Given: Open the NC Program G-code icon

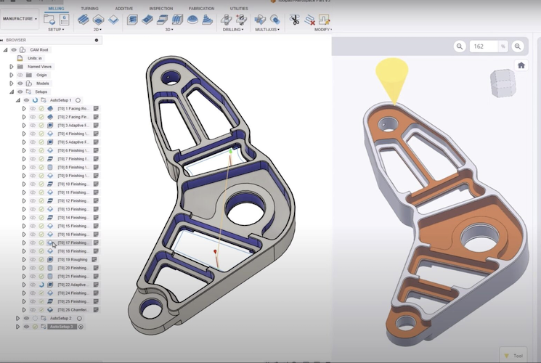Looking at the screenshot, I should [x=64, y=20].
